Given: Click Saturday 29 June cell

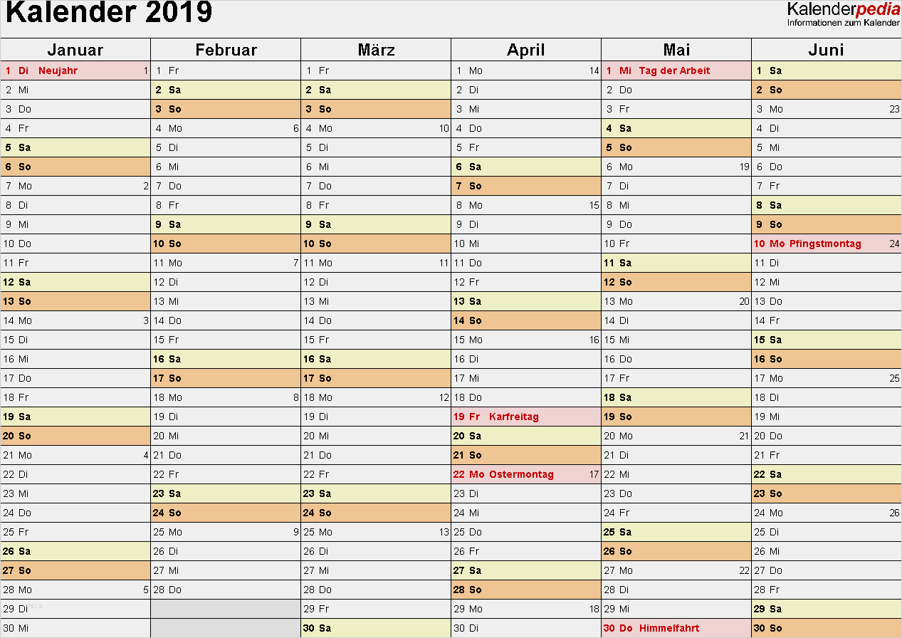Looking at the screenshot, I should [x=827, y=609].
